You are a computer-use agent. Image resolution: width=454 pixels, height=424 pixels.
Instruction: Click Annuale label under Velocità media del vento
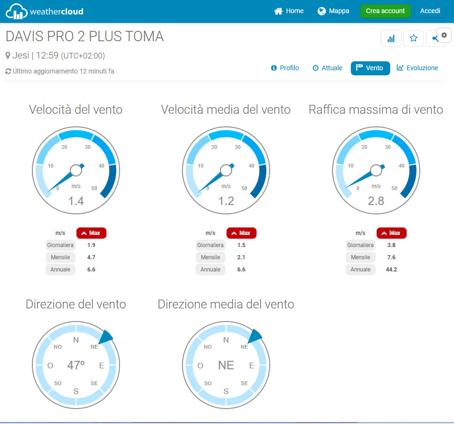pyautogui.click(x=210, y=269)
